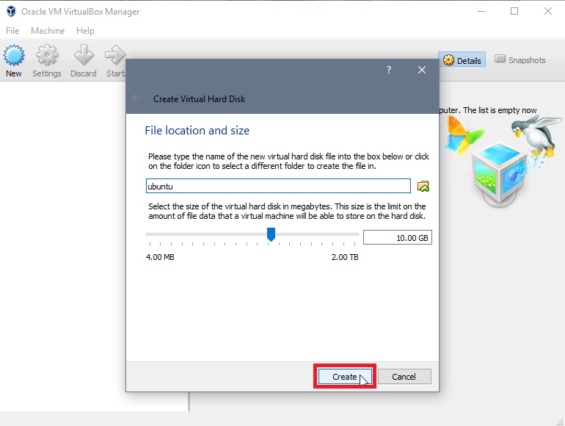This screenshot has height=426, width=565.
Task: Open the Machine menu
Action: click(x=48, y=31)
